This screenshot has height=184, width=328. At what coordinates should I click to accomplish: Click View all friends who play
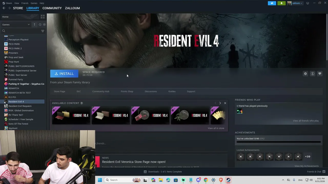pos(306,121)
